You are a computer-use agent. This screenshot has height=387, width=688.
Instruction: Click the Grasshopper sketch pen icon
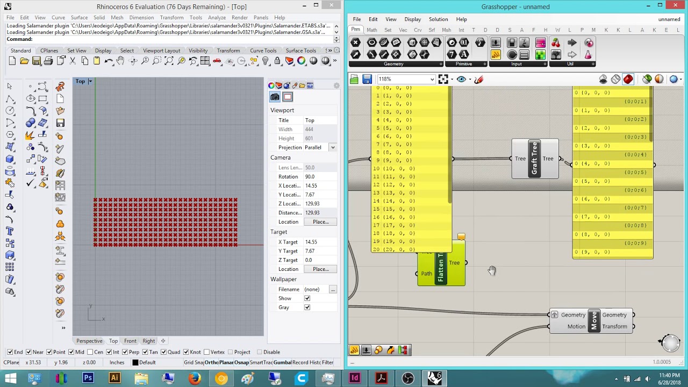478,80
